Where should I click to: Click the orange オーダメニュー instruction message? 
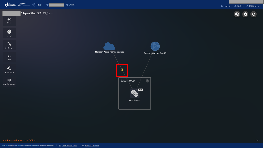pyautogui.click(x=19, y=140)
